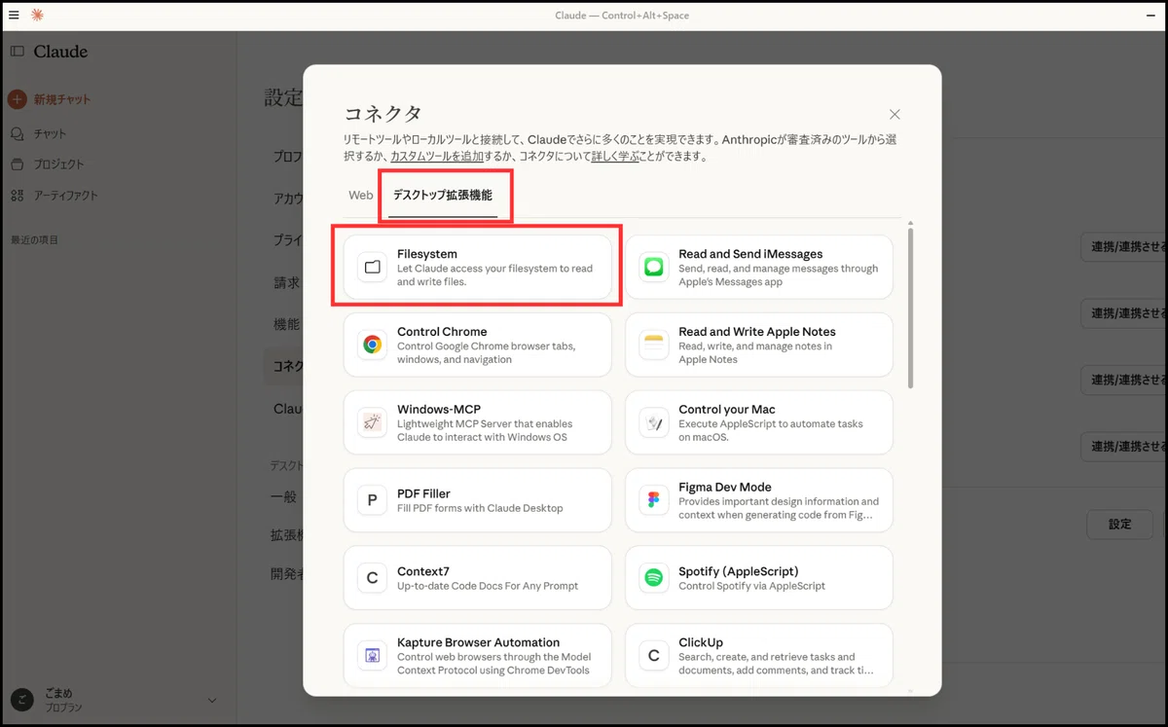The image size is (1168, 727).
Task: Click the orange new chat plus icon
Action: [18, 99]
